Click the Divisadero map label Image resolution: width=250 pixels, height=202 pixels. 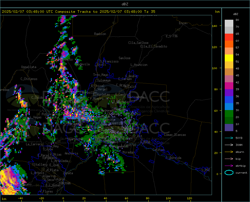[136, 97]
